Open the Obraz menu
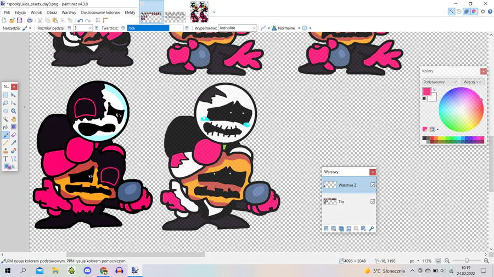Image resolution: width=494 pixels, height=277 pixels. coord(52,12)
